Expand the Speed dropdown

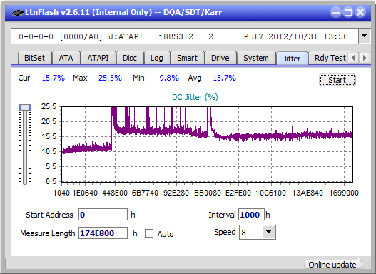click(x=269, y=233)
